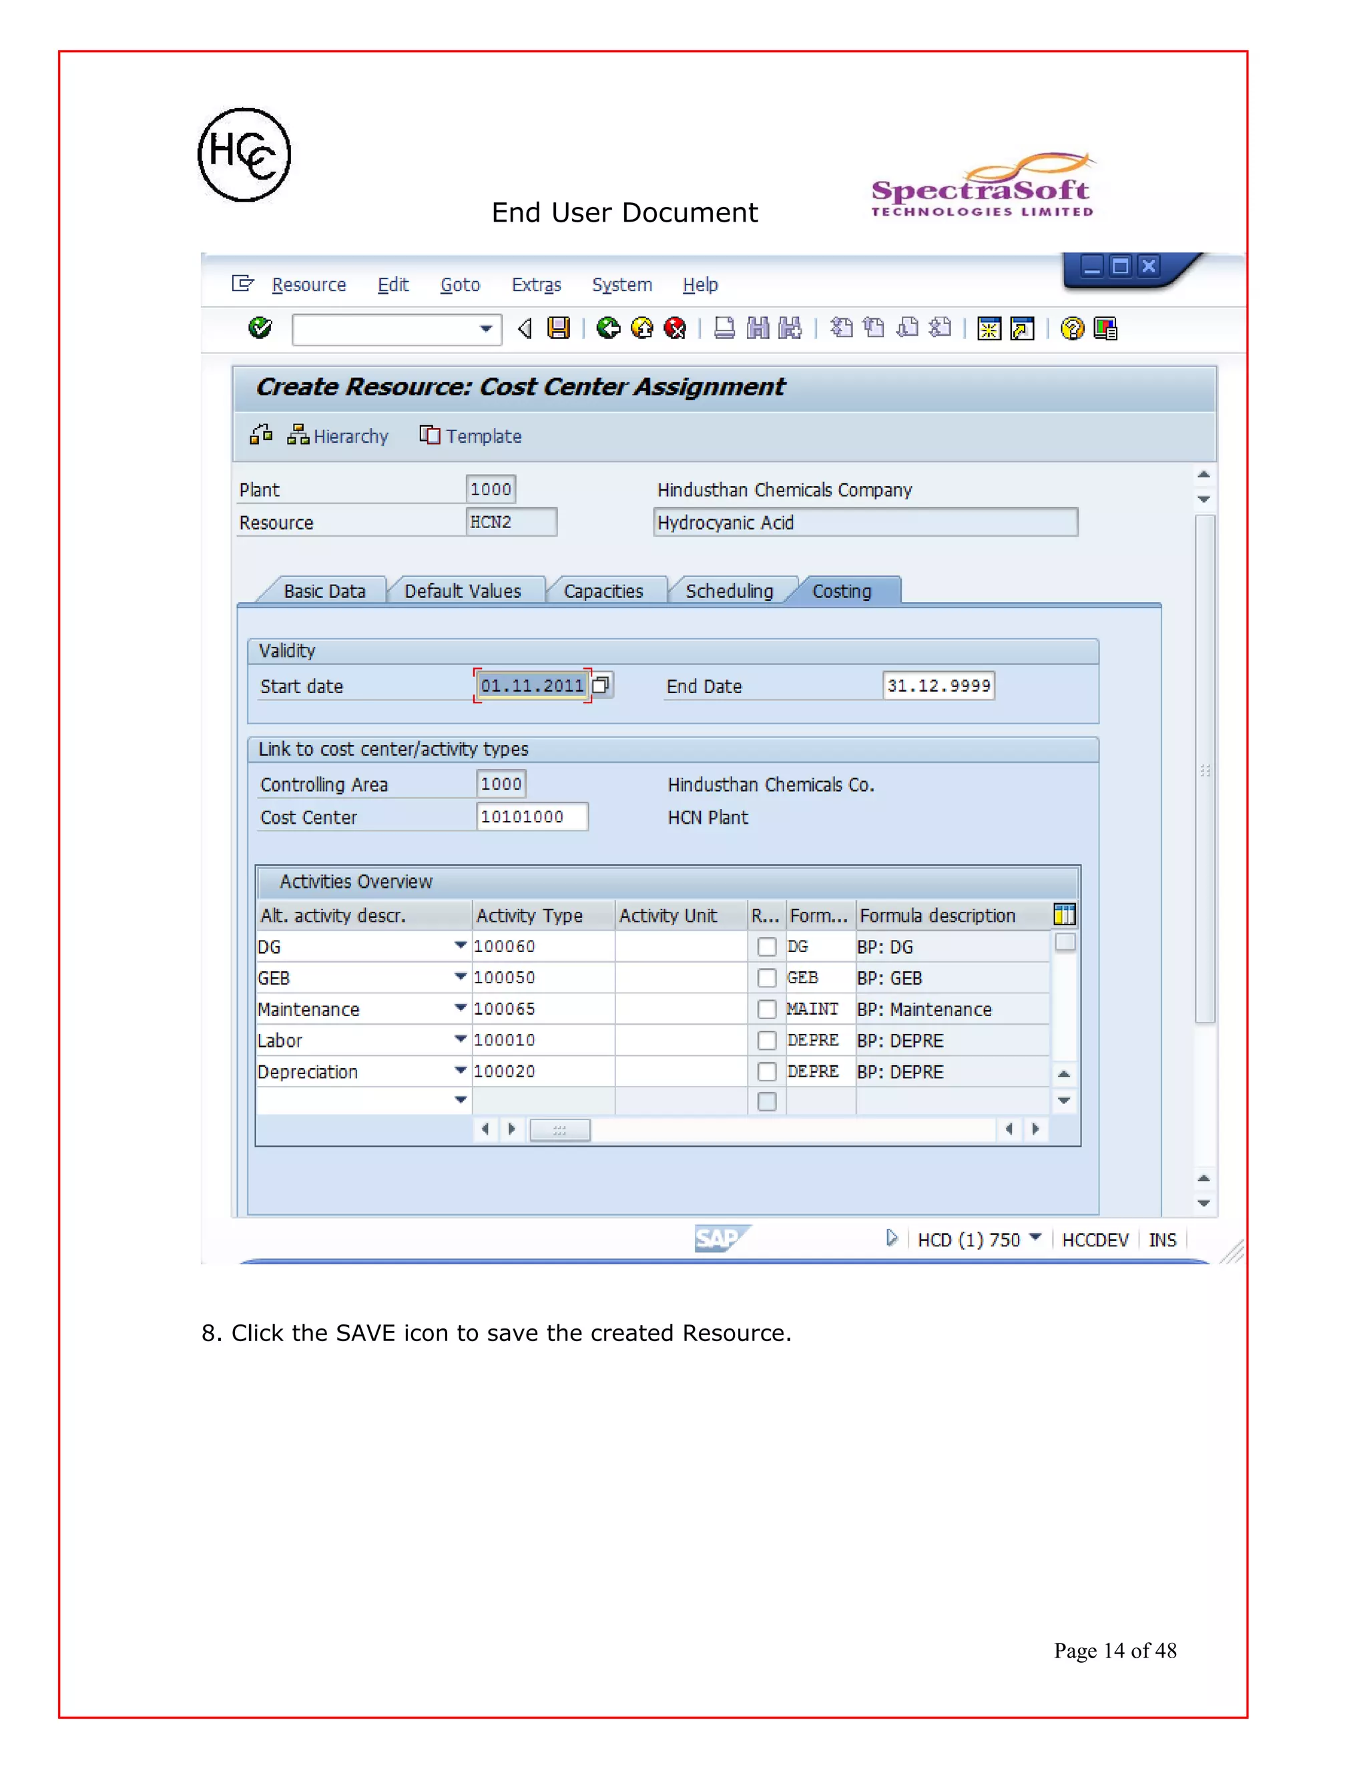
Task: Tick the checkbox in the empty last row
Action: coord(767,1101)
